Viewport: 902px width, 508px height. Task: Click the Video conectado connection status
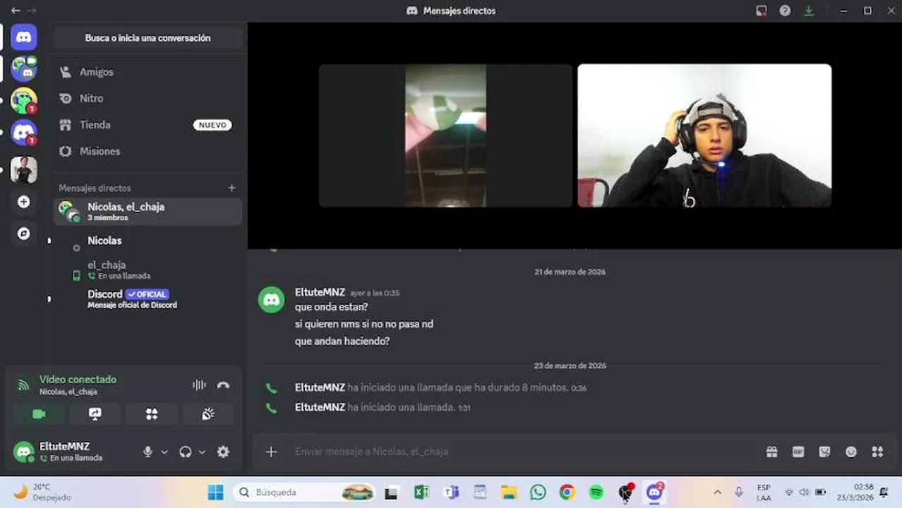pyautogui.click(x=78, y=380)
